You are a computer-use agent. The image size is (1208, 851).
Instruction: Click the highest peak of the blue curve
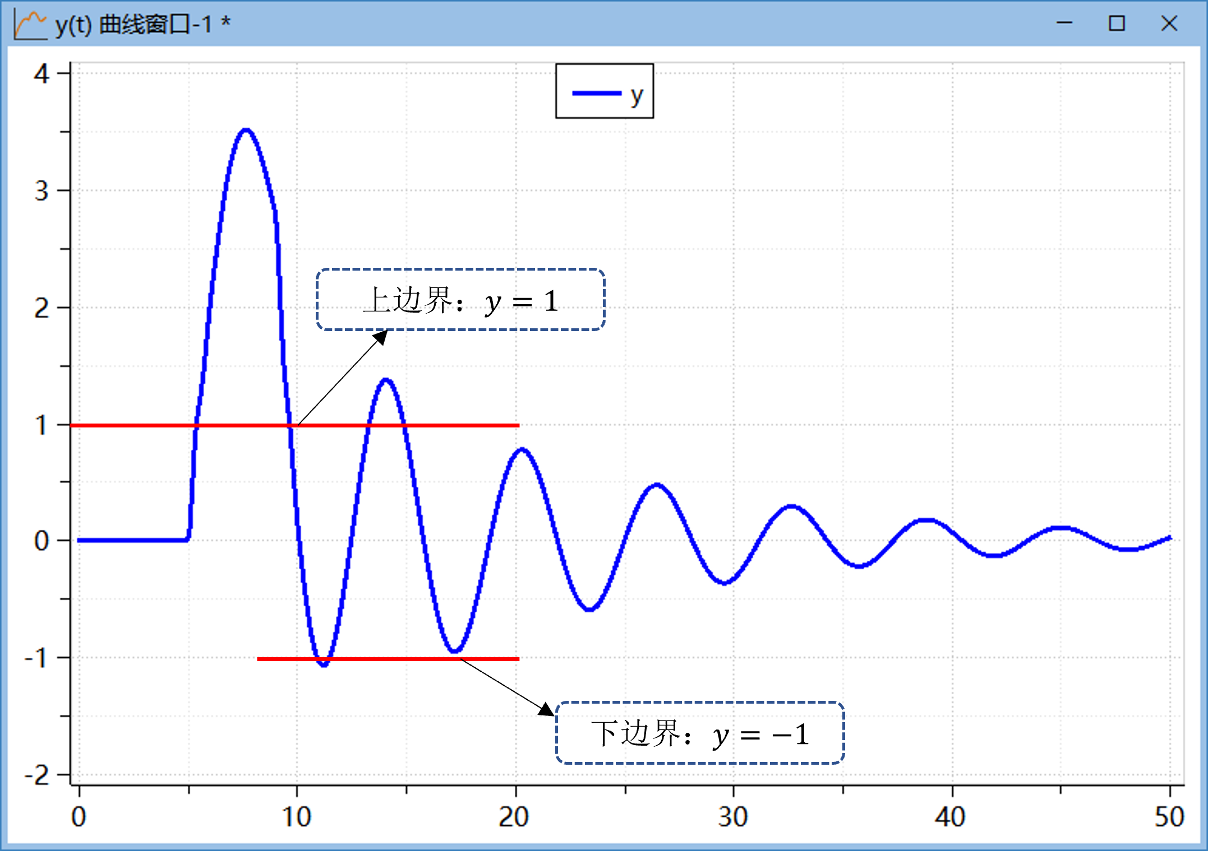coord(246,131)
